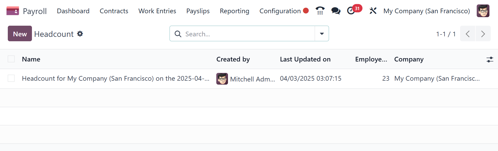Sort by Last Updated on column

point(305,59)
